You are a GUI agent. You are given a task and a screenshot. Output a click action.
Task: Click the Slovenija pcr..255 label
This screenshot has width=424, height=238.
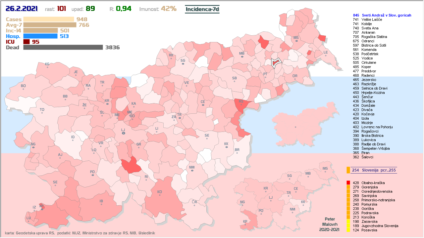click(374, 170)
